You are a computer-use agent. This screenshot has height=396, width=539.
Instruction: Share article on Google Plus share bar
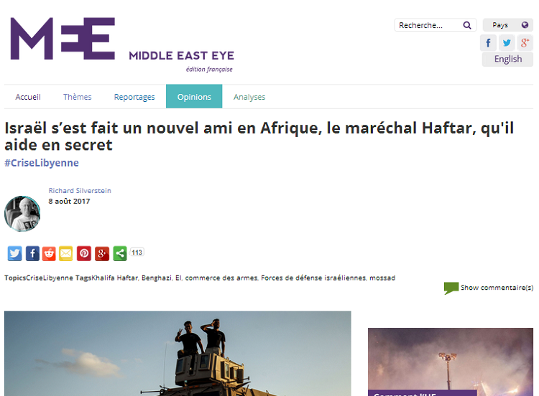(x=102, y=253)
